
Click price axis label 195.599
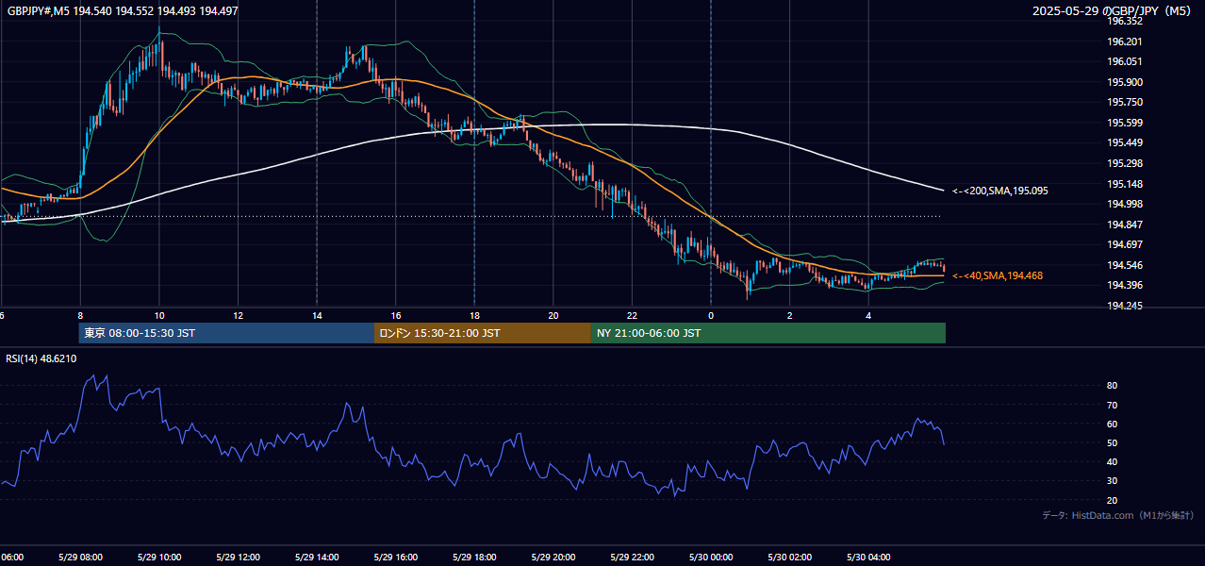[1125, 123]
